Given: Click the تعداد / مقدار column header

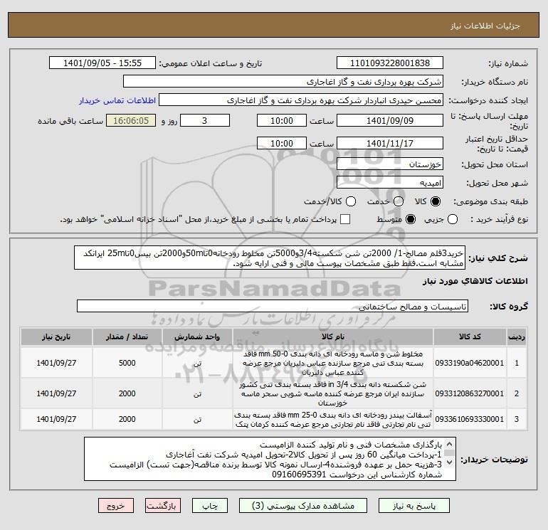Looking at the screenshot, I should click(127, 336).
